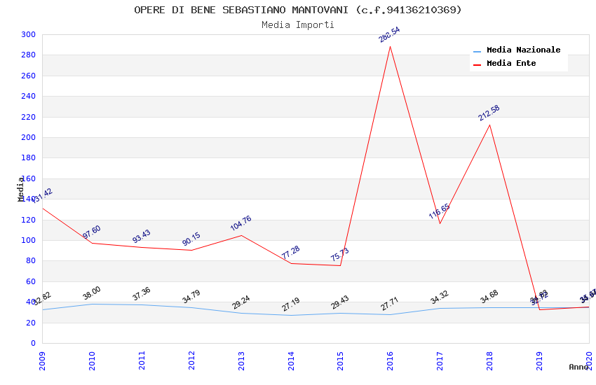The image size is (596, 385).
Task: Click the 300 y-axis tick label
Action: point(29,34)
